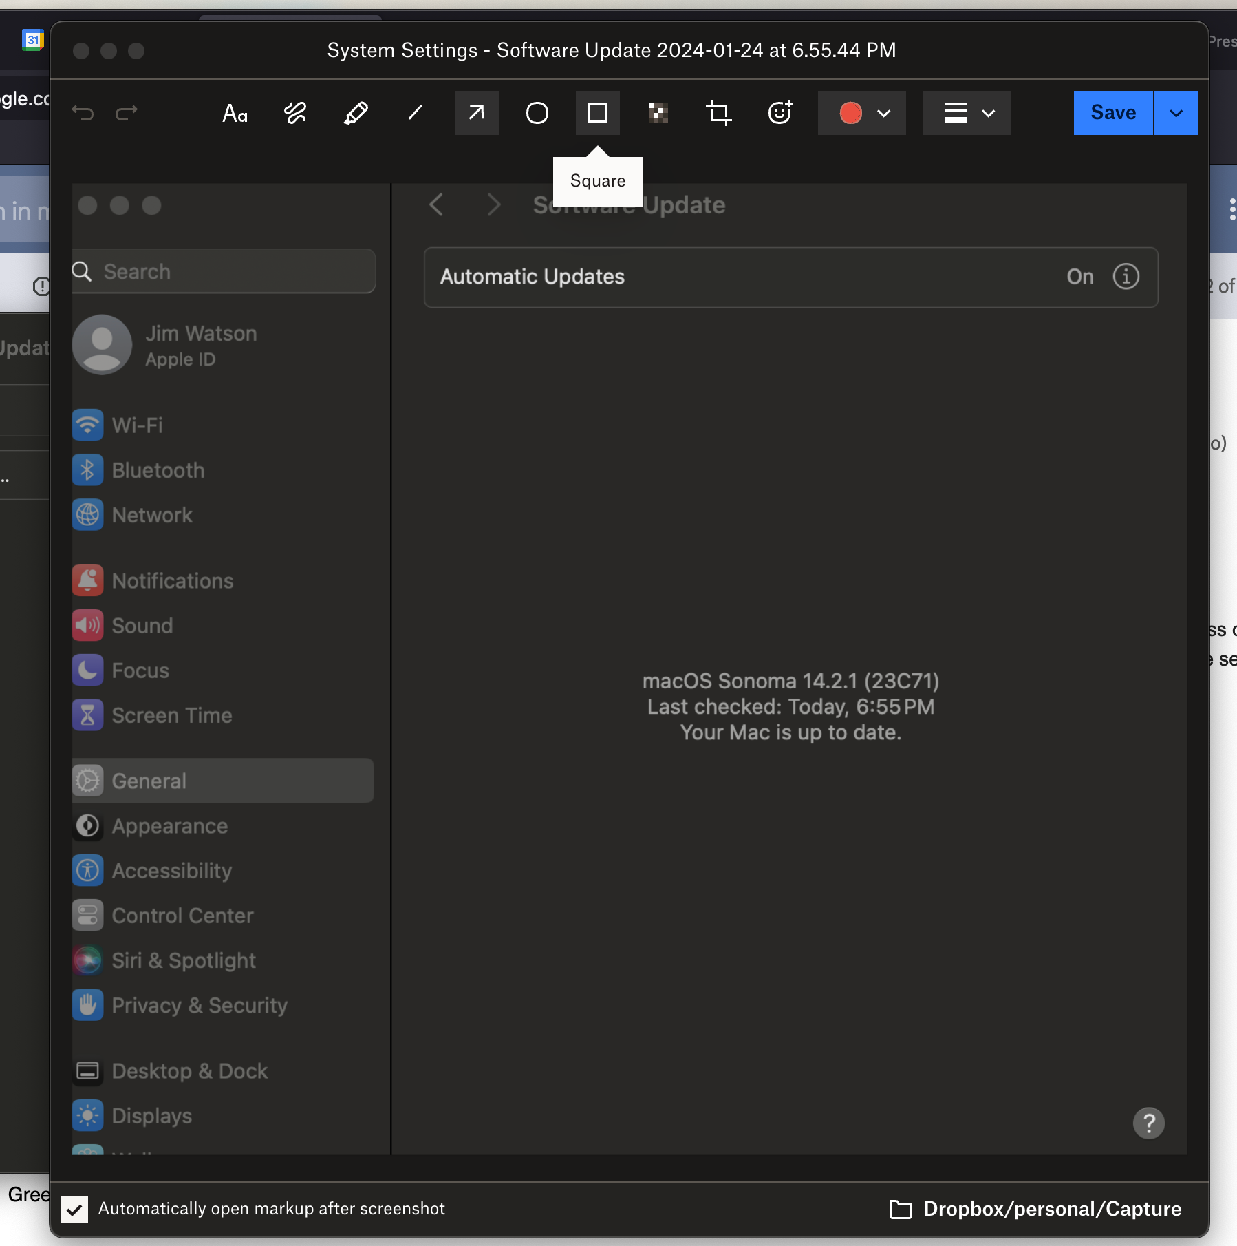Select the pixelate blur tool
This screenshot has width=1237, height=1246.
tap(658, 113)
